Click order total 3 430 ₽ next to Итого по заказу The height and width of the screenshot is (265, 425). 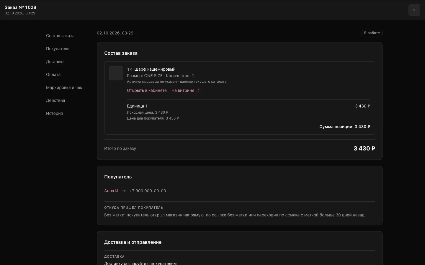pyautogui.click(x=364, y=148)
